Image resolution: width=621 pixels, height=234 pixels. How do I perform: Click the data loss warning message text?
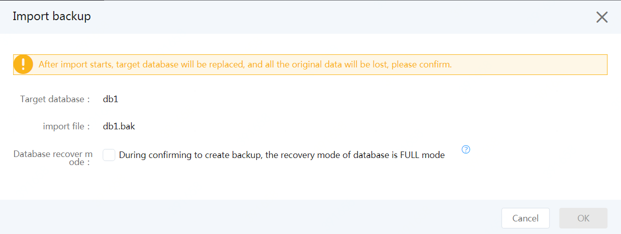[x=245, y=64]
